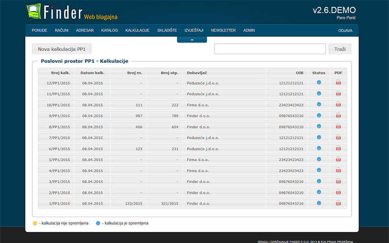View PDF of calculation 1/PP1/2015

click(338, 203)
